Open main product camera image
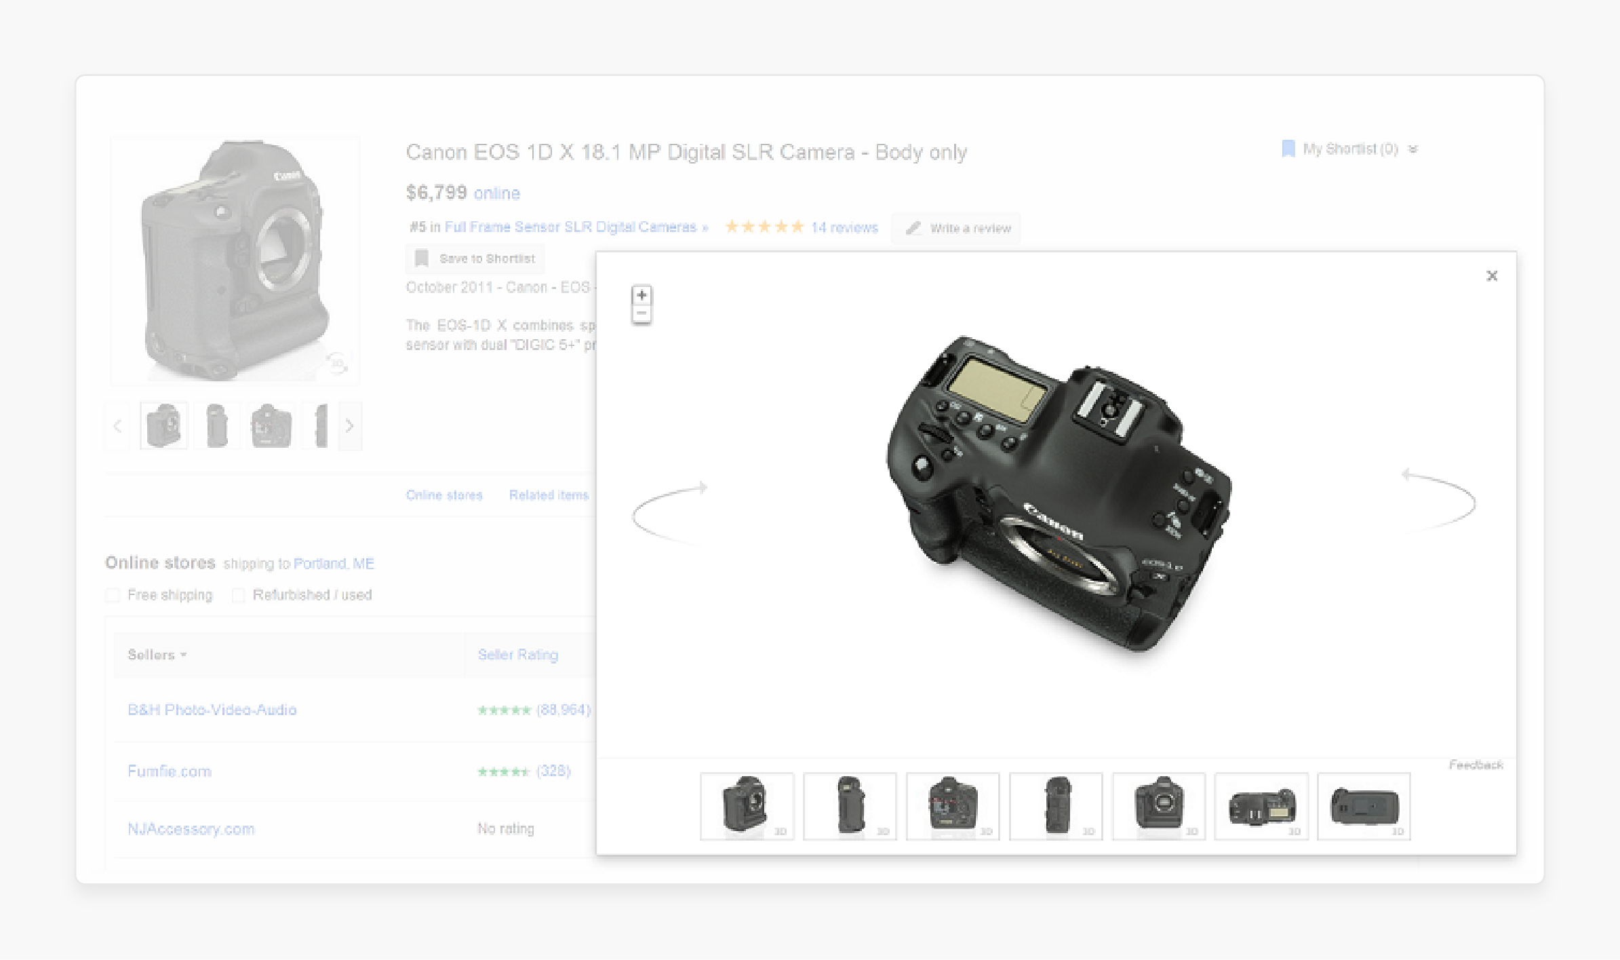1620x960 pixels. (x=235, y=261)
